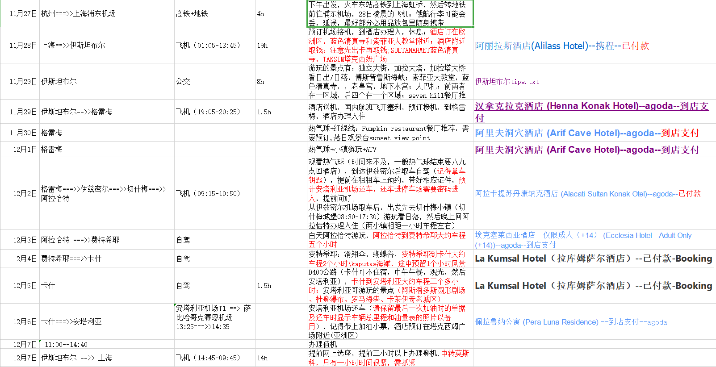Open the 阿丽拉斯酒店 (Alilass Hotel) link
This screenshot has height=367, width=716.
562,46
